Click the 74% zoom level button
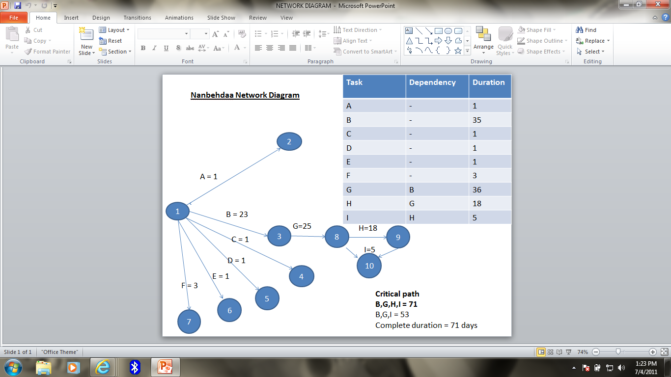 tap(583, 352)
